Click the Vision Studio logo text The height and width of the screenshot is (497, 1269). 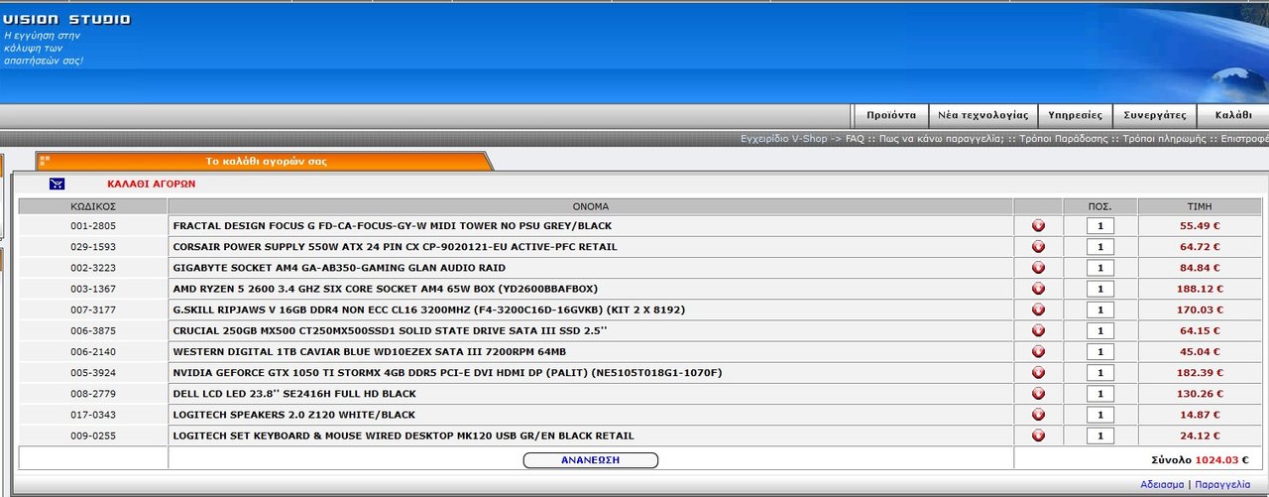tap(66, 19)
